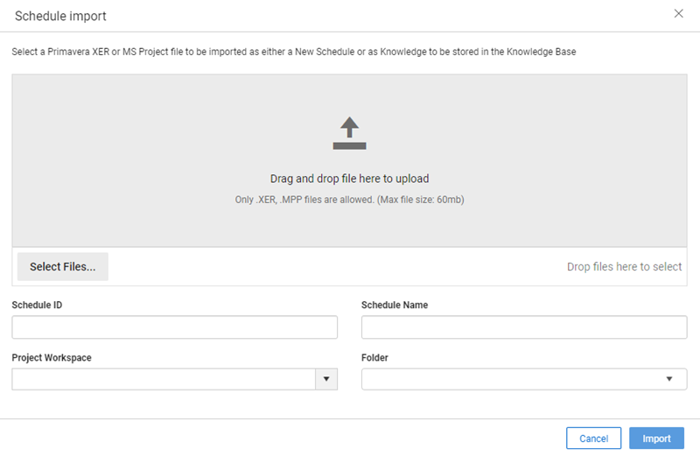Click the Schedule import dialog title
This screenshot has height=457, width=700.
click(60, 16)
